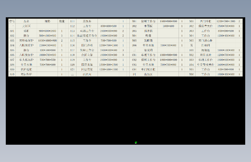The image size is (251, 162).
Task: Click the D01 code cell
Action: click(191, 21)
